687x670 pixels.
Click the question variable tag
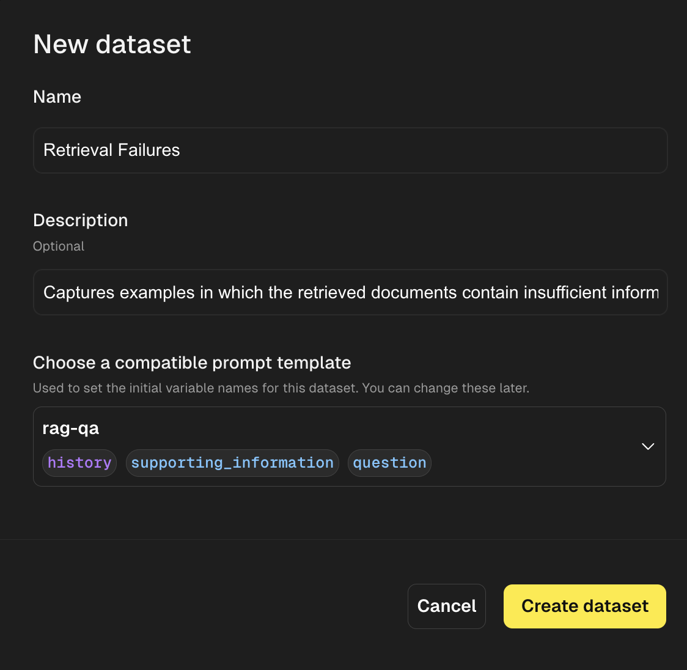[x=389, y=463]
